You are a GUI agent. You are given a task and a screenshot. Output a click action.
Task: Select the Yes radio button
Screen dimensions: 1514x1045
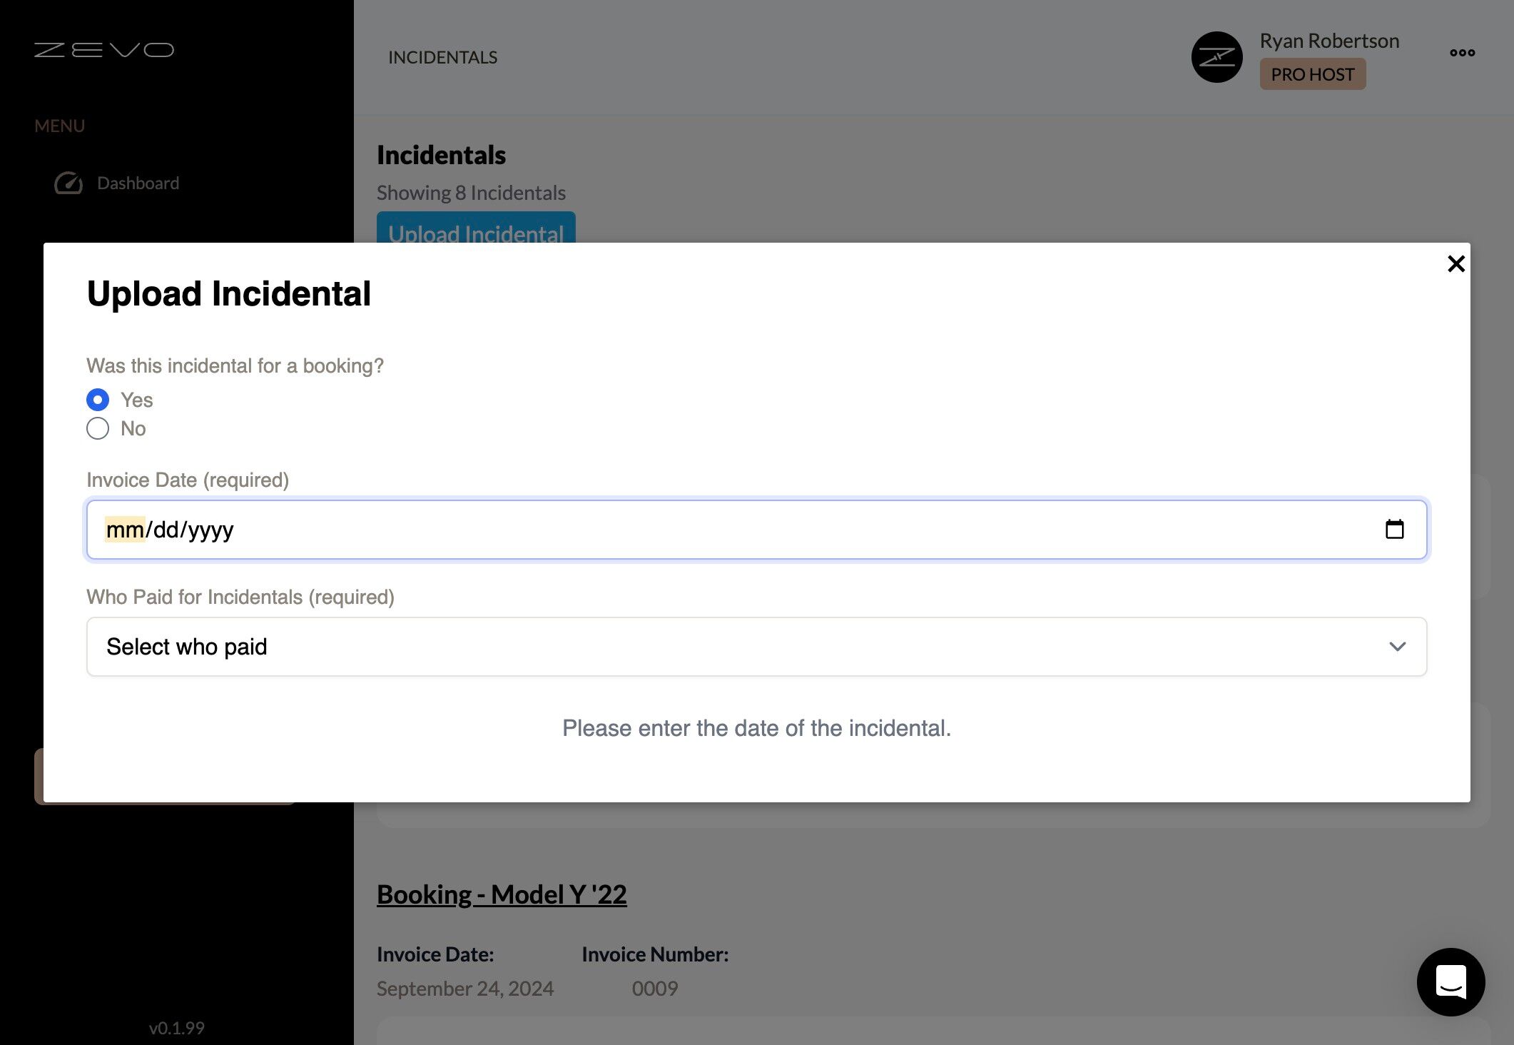point(98,400)
